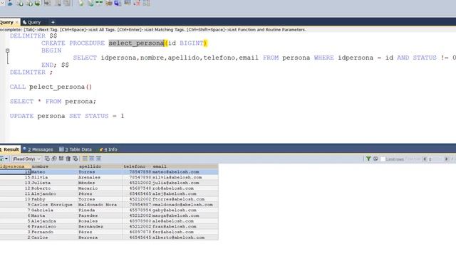Screen dimensions: 456x256
Task: Select the Maldonado Mora cell
Action: pos(100,205)
